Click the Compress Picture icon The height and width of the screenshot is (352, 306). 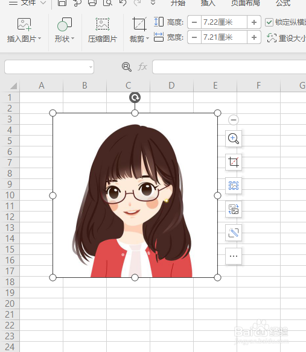(103, 24)
